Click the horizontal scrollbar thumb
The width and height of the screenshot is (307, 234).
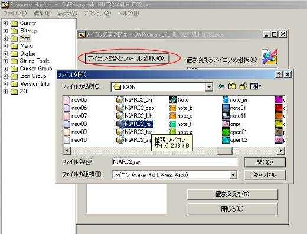coord(225,151)
